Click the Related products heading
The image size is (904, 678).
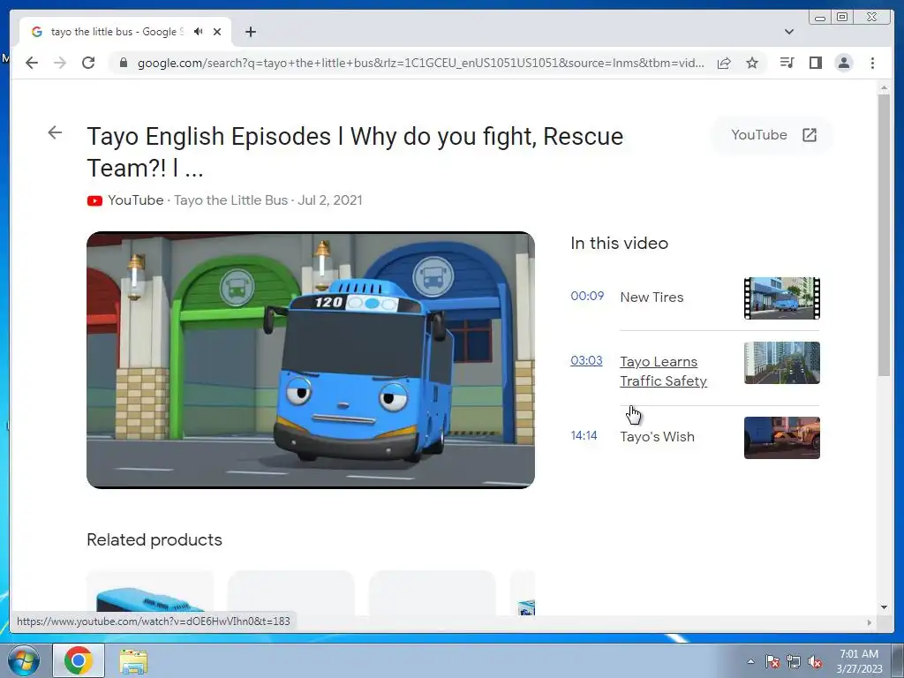154,540
